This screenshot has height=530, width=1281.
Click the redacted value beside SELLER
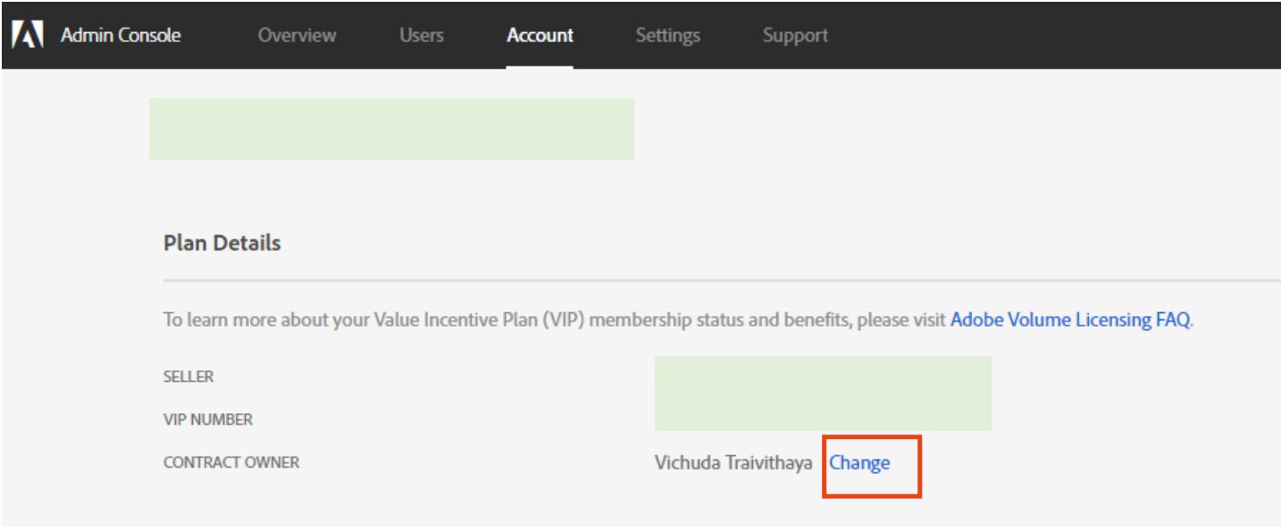coord(823,376)
